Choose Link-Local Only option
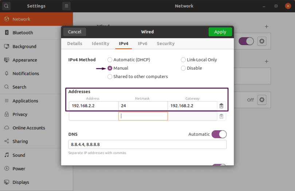Viewport: 295px width, 191px height. pos(183,60)
